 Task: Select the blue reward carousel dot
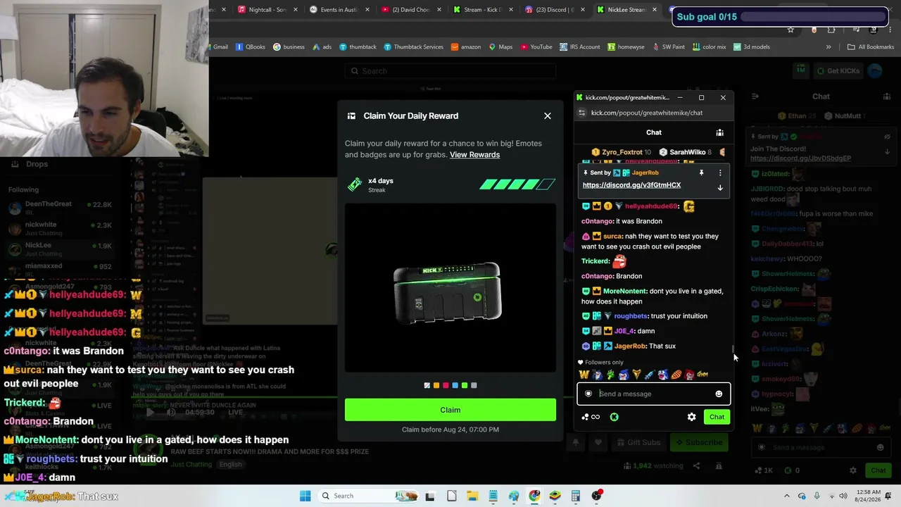pyautogui.click(x=455, y=385)
